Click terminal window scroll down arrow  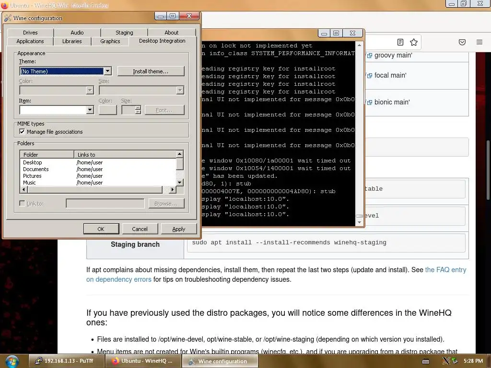point(360,222)
